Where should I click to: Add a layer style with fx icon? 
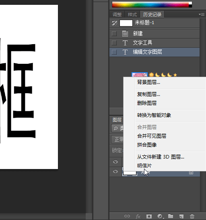138,216
